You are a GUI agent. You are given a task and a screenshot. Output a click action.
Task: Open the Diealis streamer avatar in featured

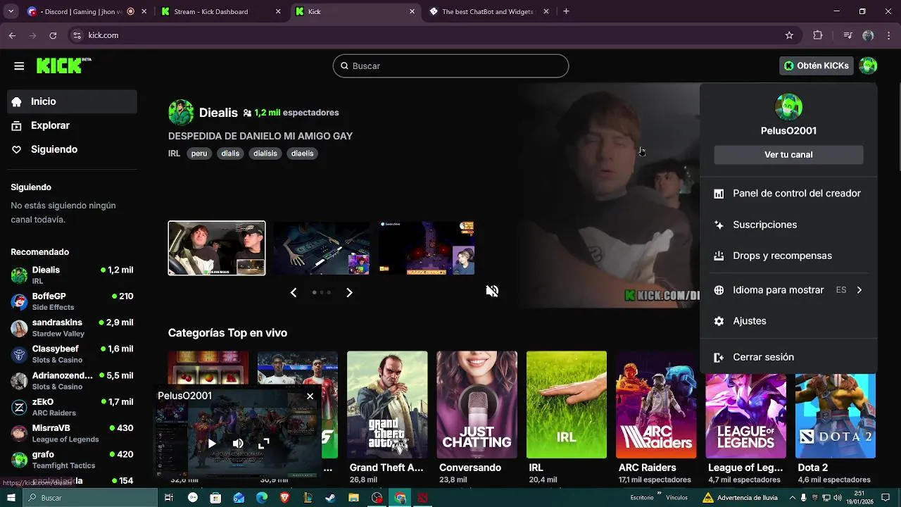click(181, 113)
